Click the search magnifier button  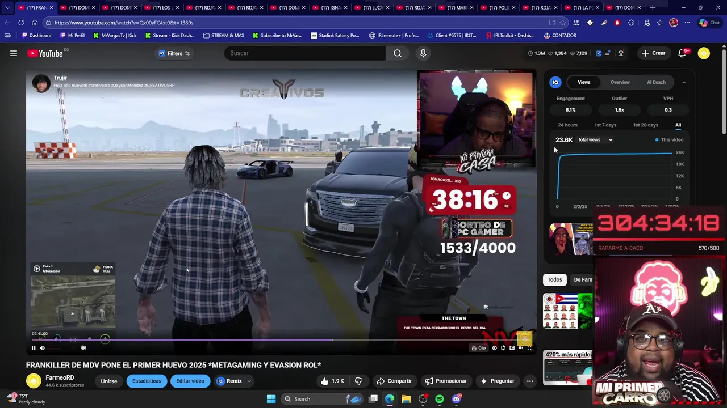(398, 53)
